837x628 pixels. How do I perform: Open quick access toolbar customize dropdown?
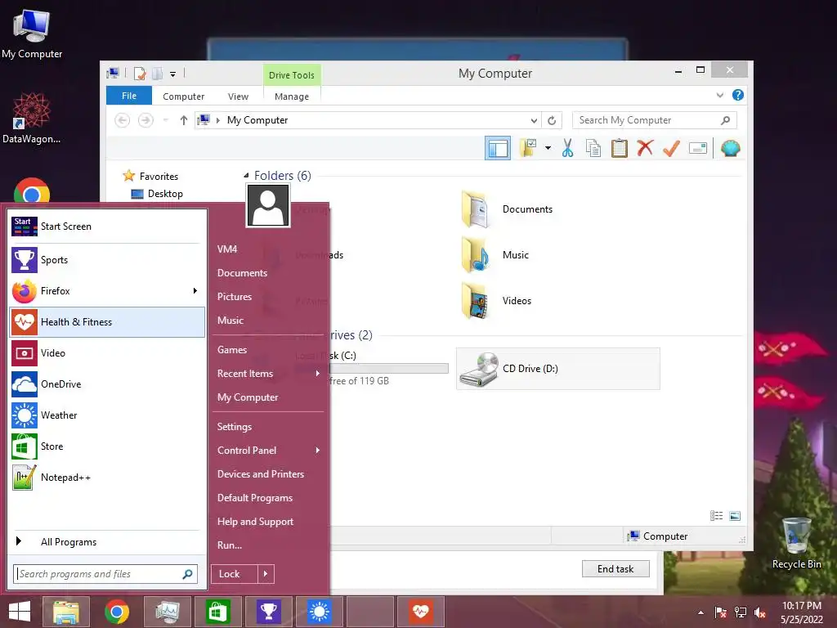173,74
